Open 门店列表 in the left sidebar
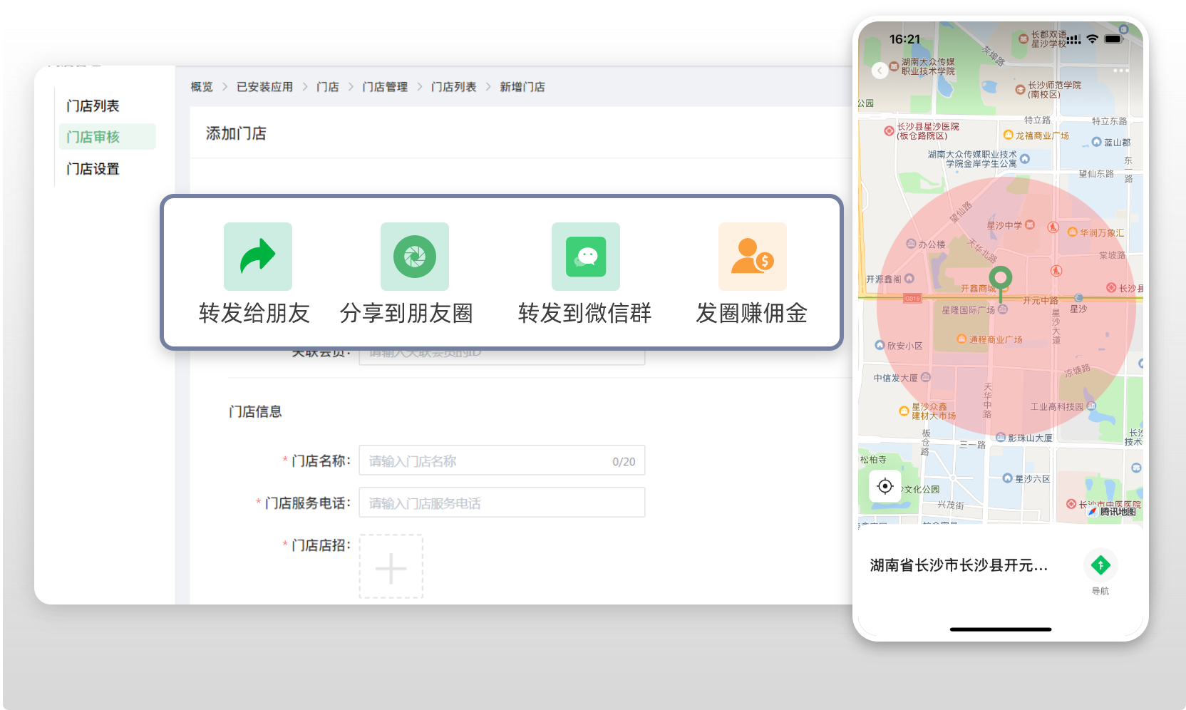This screenshot has height=710, width=1186. pos(93,106)
